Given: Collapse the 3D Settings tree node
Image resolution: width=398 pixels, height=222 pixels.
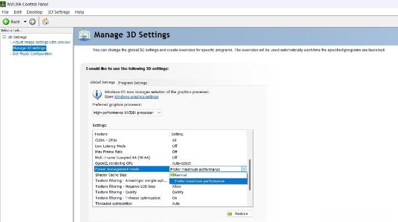Looking at the screenshot, I should pyautogui.click(x=4, y=37).
